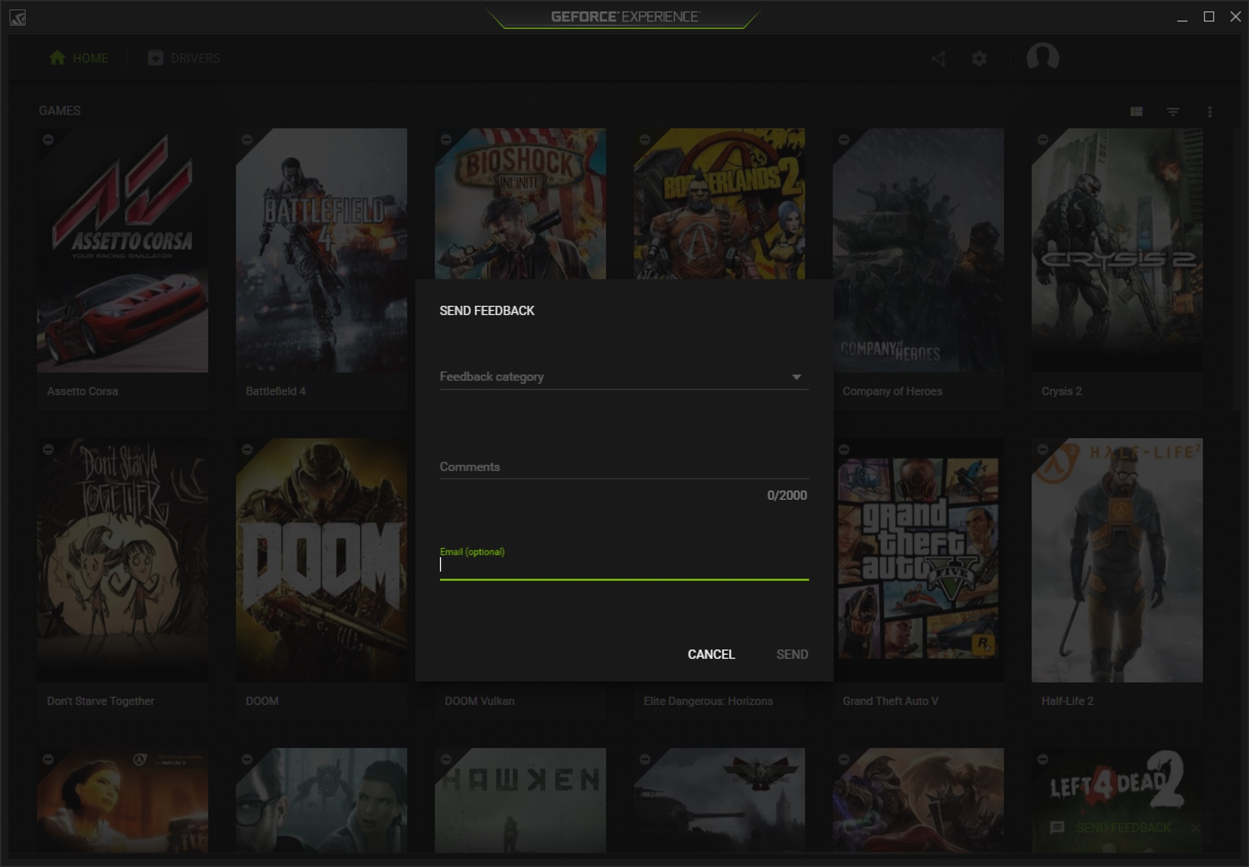Screen dimensions: 1249x867
Task: Open settings via the gear icon
Action: click(x=979, y=59)
